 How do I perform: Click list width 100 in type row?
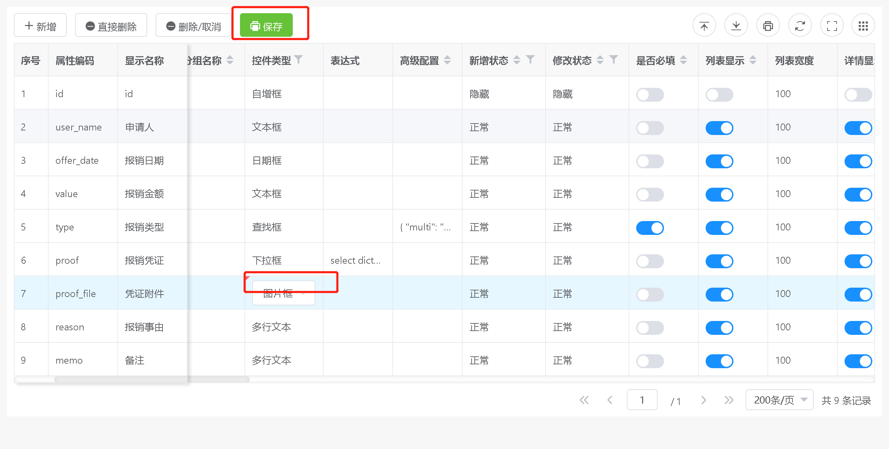click(x=783, y=227)
